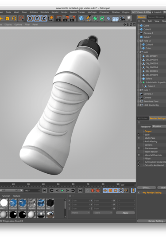
Task: Click the Effect... button
Action: pos(146,187)
